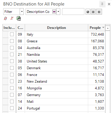This screenshot has height=113, width=112.
Task: Sort by the Description column header
Action: [56, 28]
